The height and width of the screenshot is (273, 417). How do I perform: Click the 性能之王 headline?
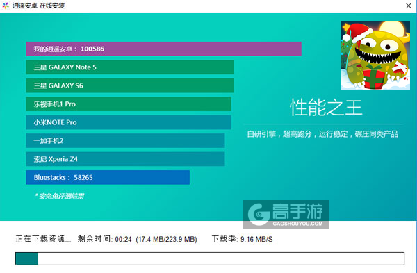pyautogui.click(x=326, y=108)
